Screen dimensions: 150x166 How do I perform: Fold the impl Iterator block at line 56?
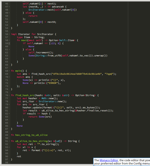(9, 34)
